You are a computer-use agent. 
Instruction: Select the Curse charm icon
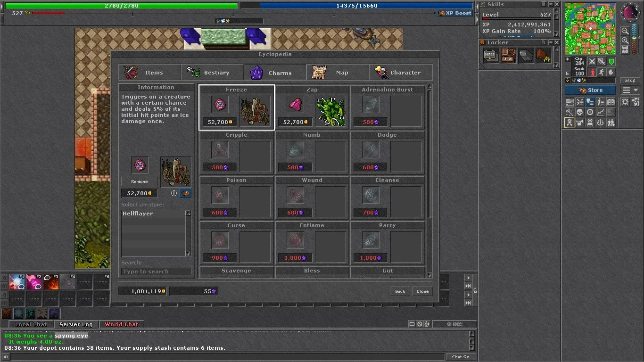[219, 240]
